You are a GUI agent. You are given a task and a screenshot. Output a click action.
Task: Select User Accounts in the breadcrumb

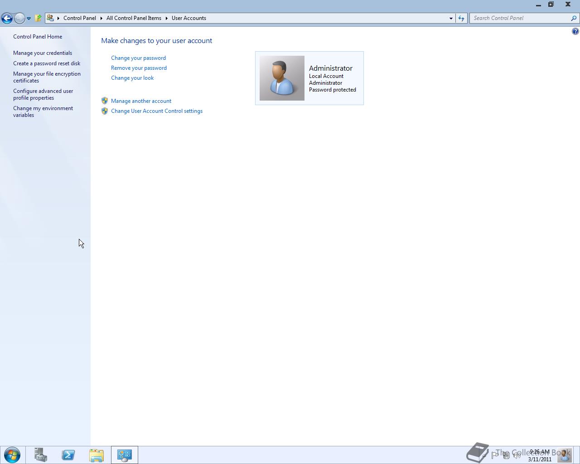[189, 18]
